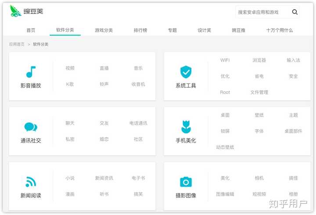Select the 图像编辑 subcategory
Screen dimensions: 316x215
coord(225,194)
